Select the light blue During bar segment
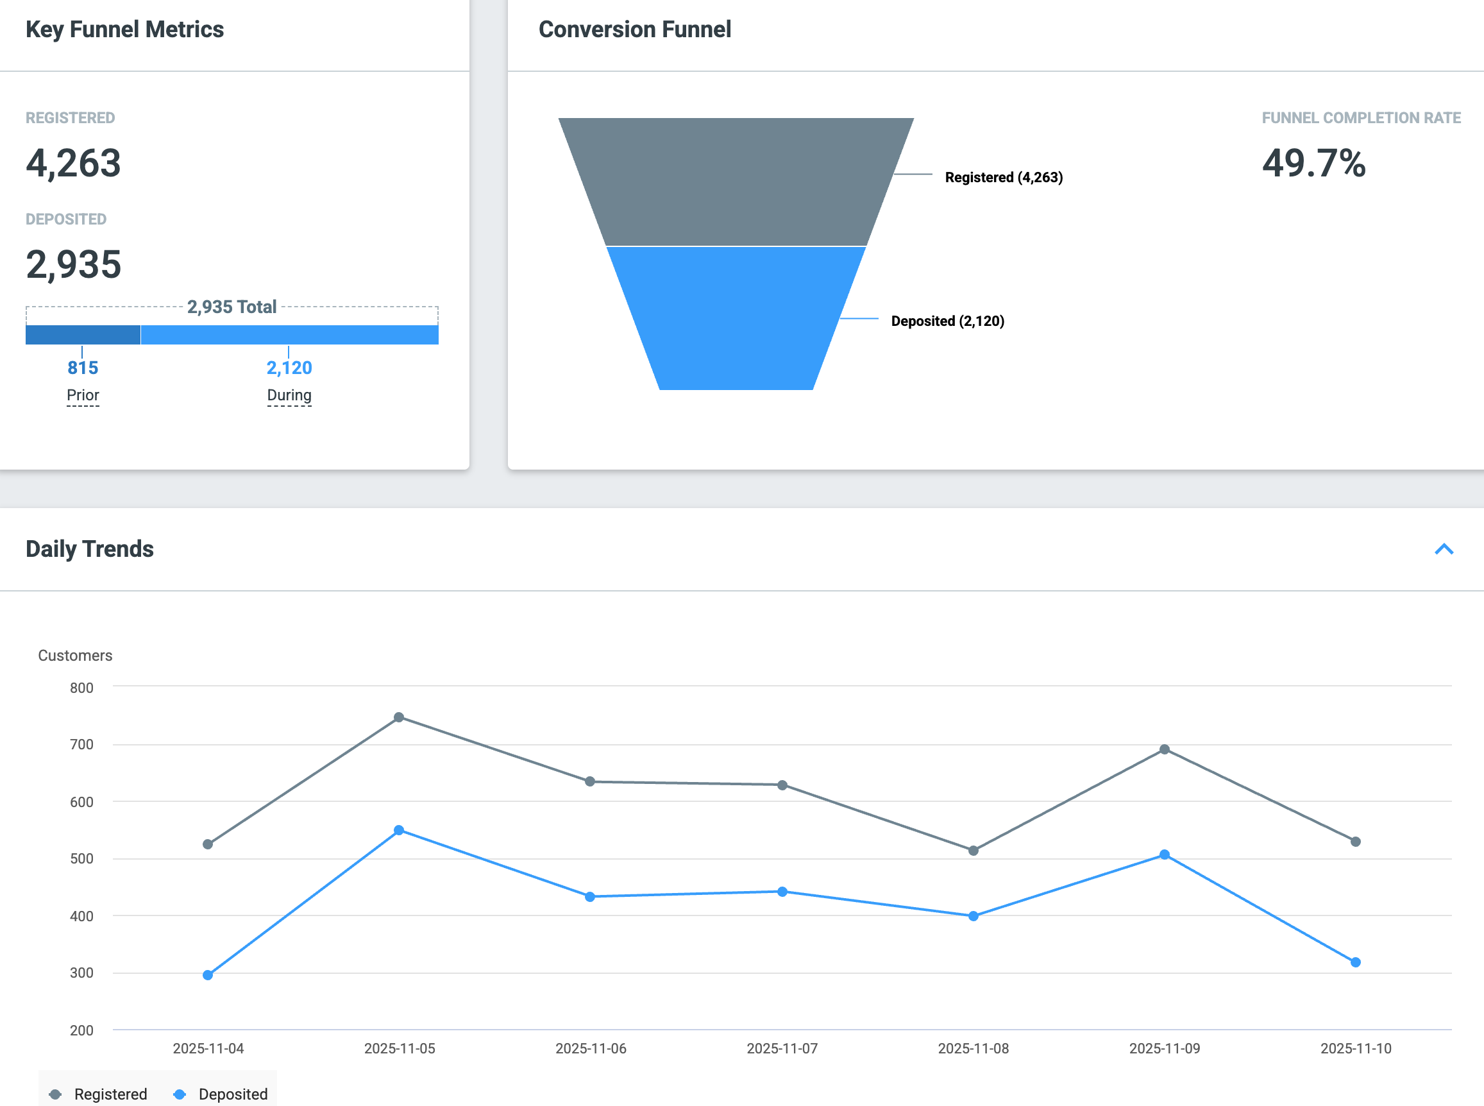Viewport: 1484px width, 1106px height. coord(290,335)
